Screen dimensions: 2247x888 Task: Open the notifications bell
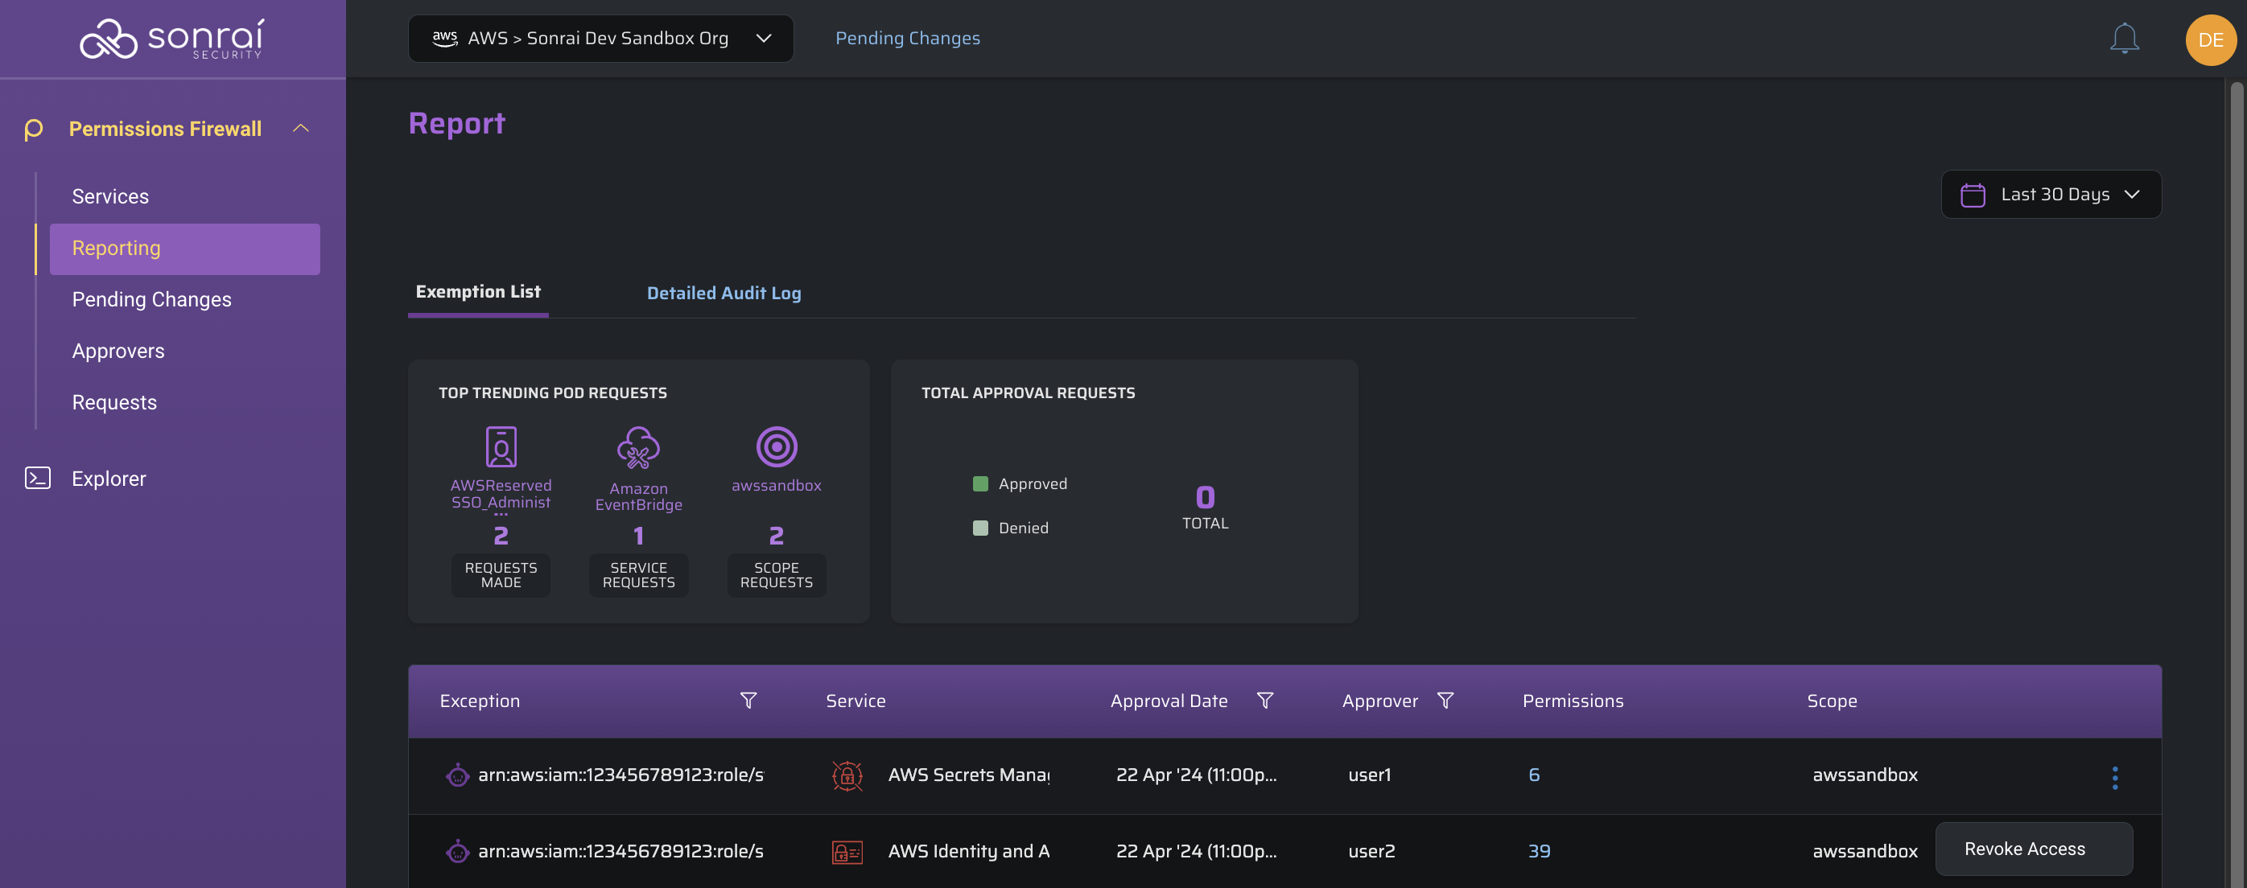2124,39
